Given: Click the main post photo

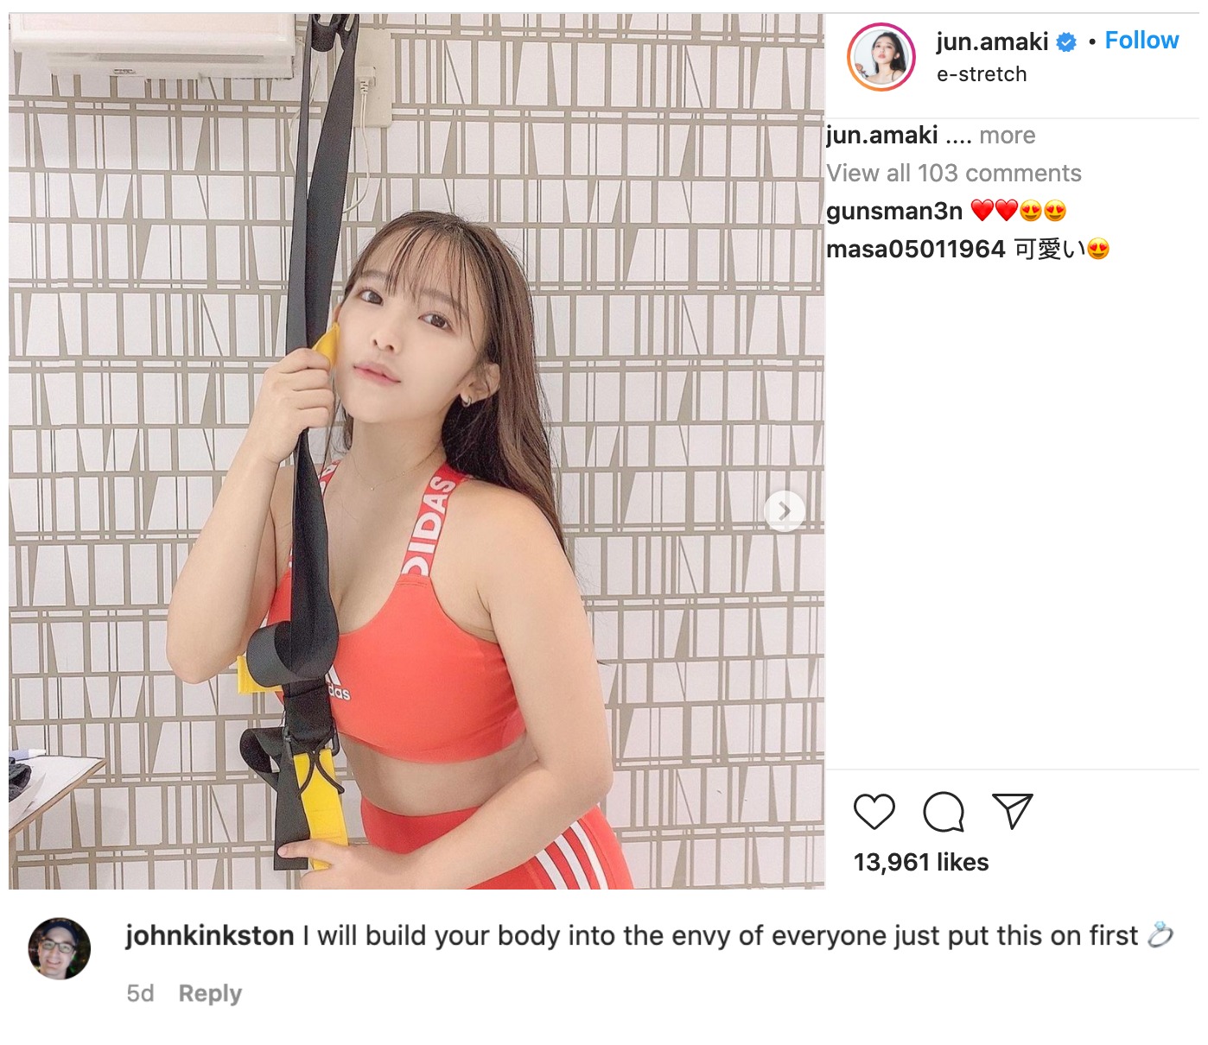Looking at the screenshot, I should (x=416, y=451).
